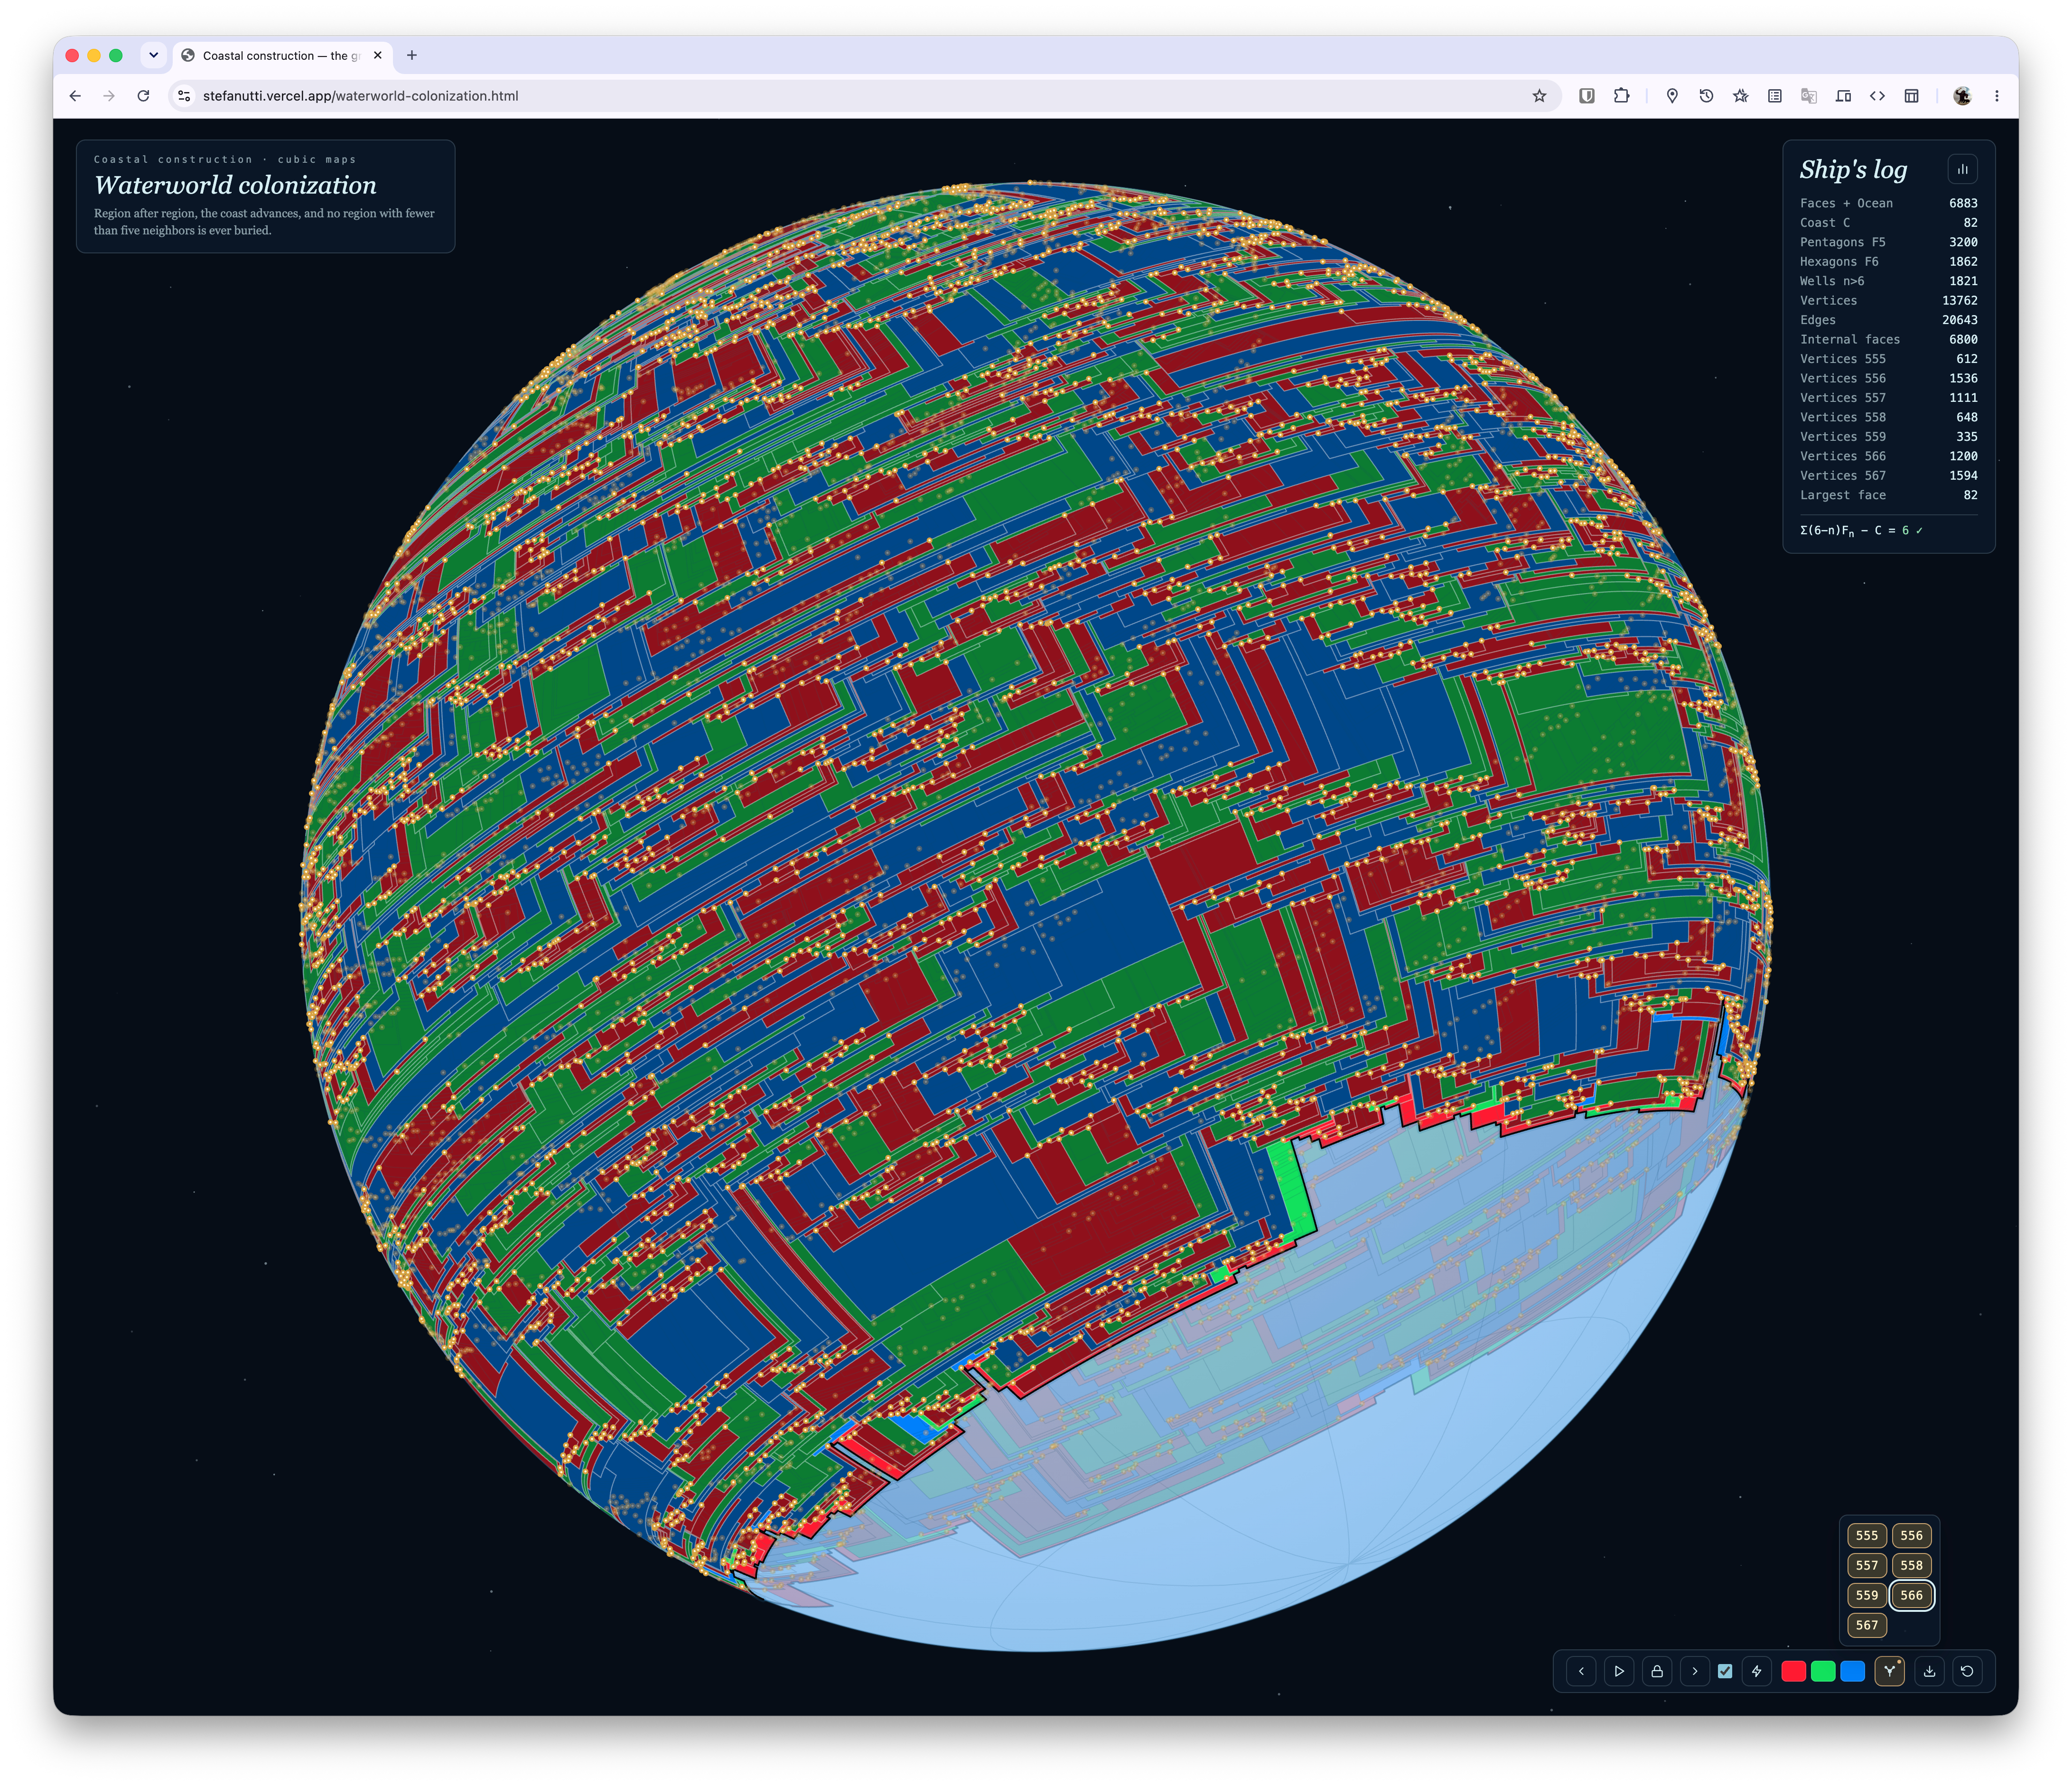Click the chart icon in Ship's log
Viewport: 2072px width, 1786px height.
(1963, 169)
